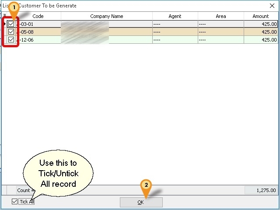Select the Agent cell in row -05-08
This screenshot has height=210, width=280.
(x=175, y=32)
